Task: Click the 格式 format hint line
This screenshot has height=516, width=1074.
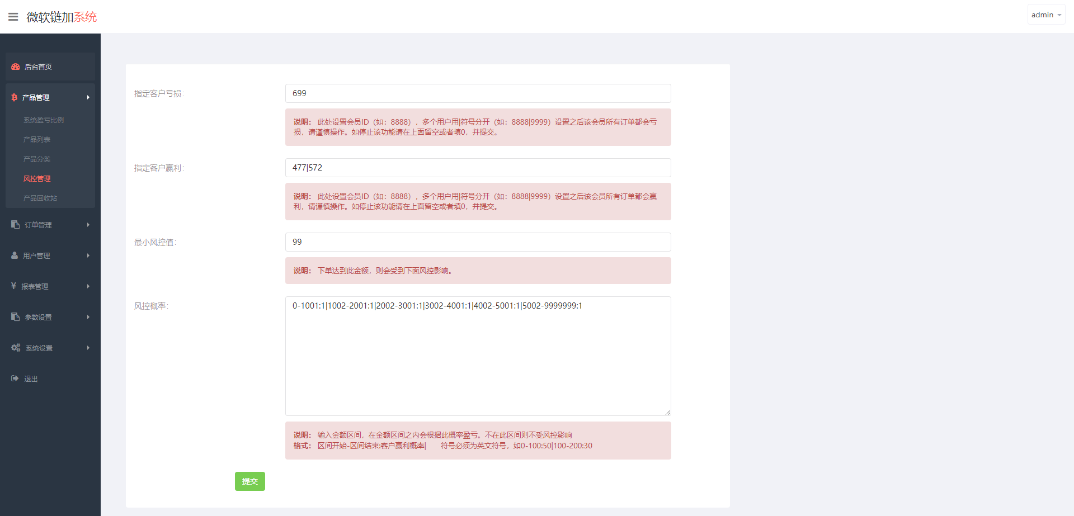Action: [443, 446]
